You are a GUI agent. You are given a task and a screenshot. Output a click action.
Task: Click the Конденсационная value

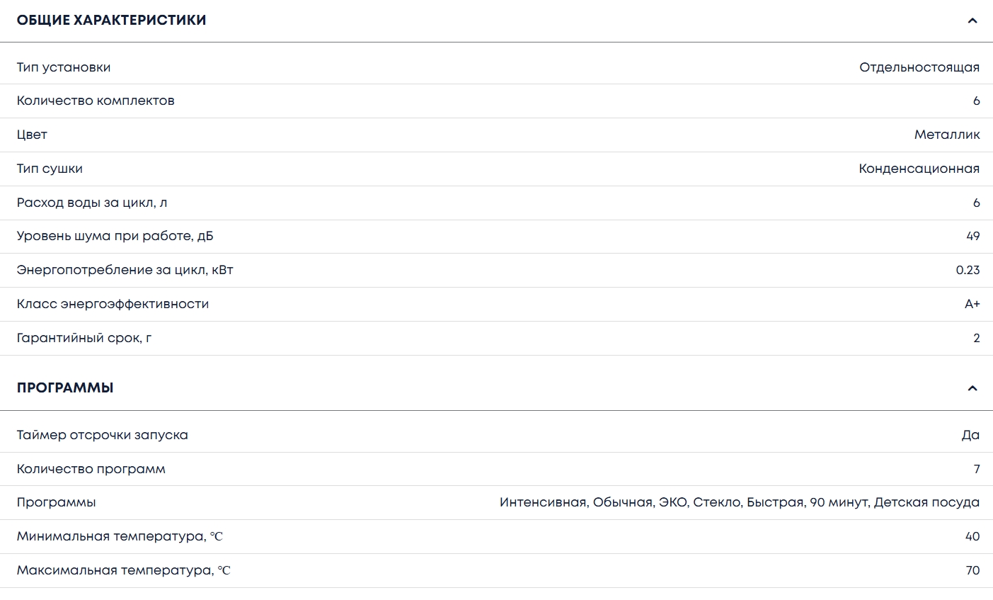(919, 169)
